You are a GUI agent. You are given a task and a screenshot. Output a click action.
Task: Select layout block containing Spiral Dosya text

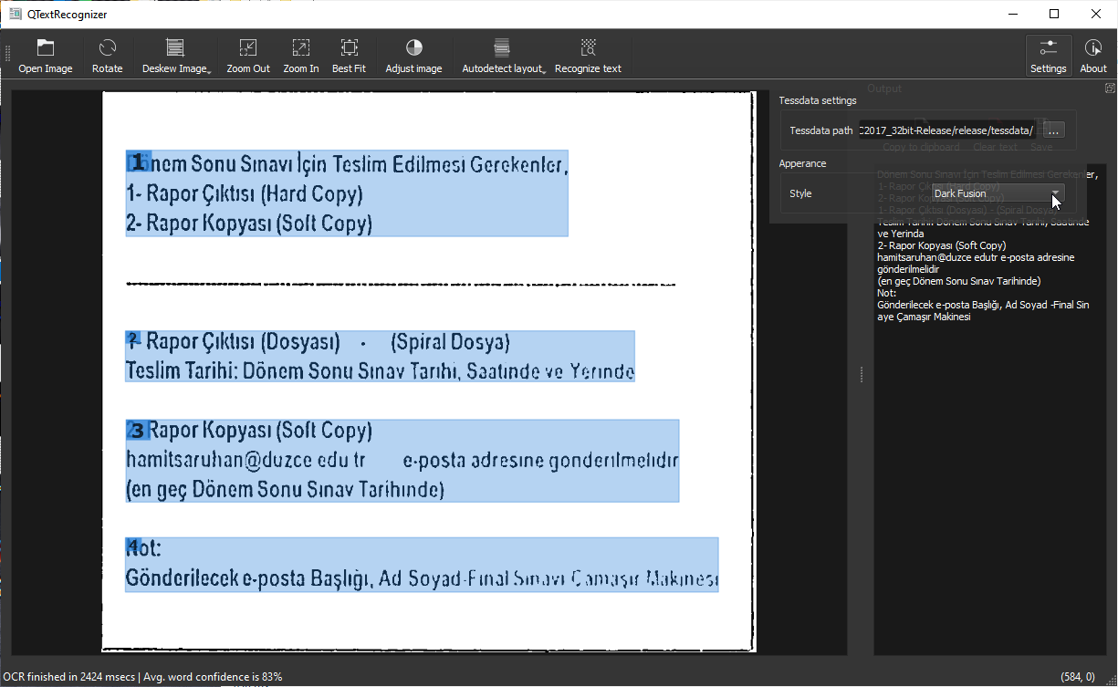click(x=380, y=356)
